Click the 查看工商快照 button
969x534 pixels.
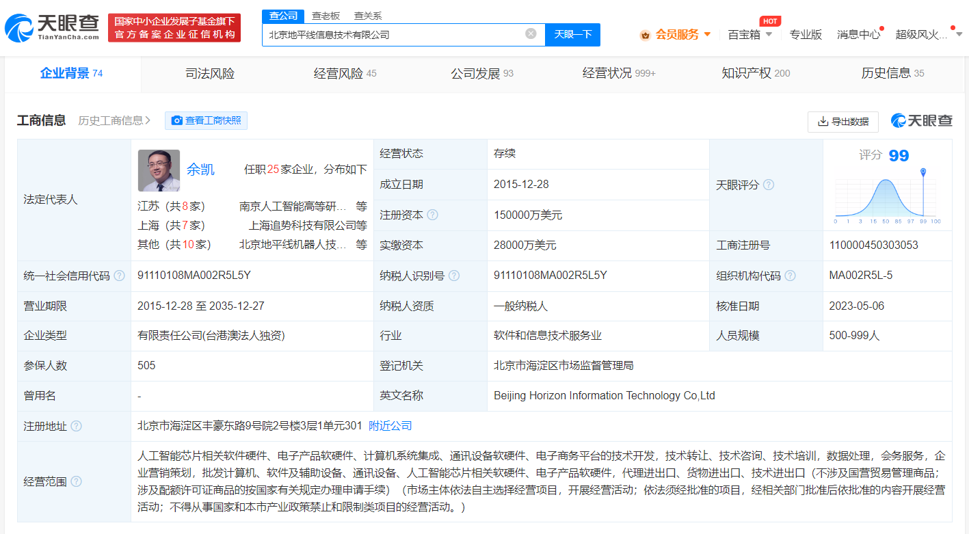coord(206,120)
